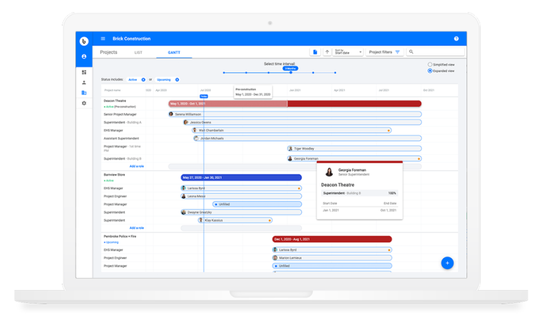Click the Brick logo icon

84,41
